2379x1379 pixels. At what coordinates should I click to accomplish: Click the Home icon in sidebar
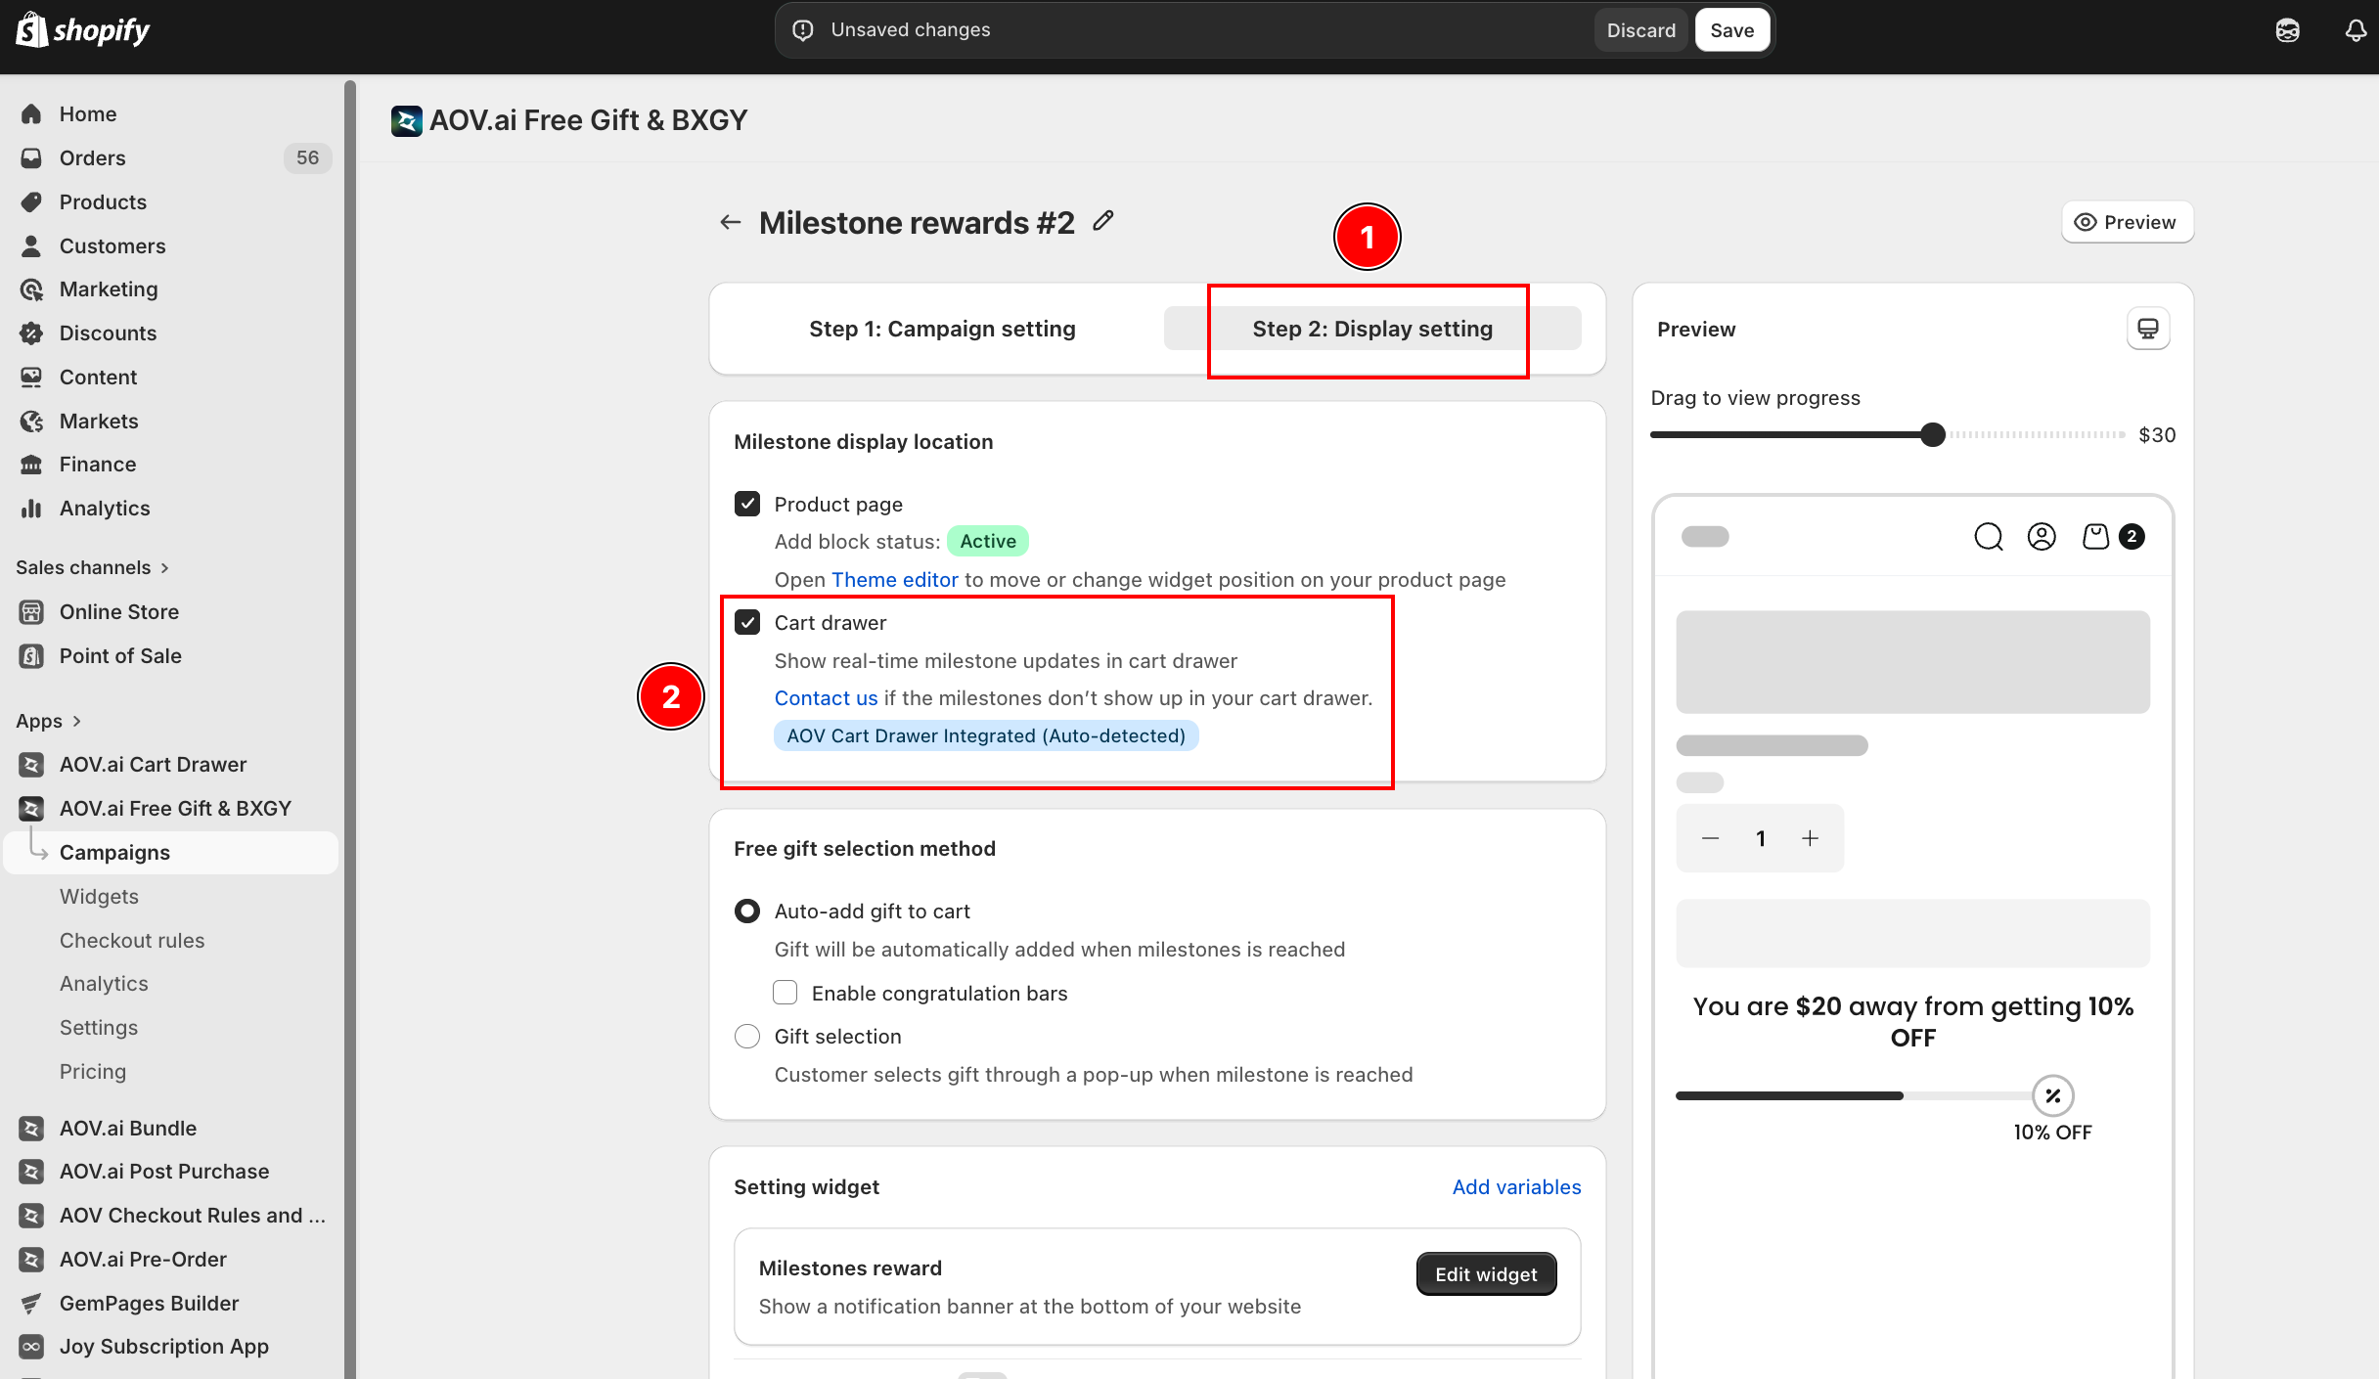click(x=31, y=114)
